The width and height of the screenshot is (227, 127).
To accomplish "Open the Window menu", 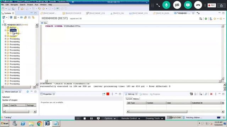I will pyautogui.click(x=43, y=5).
